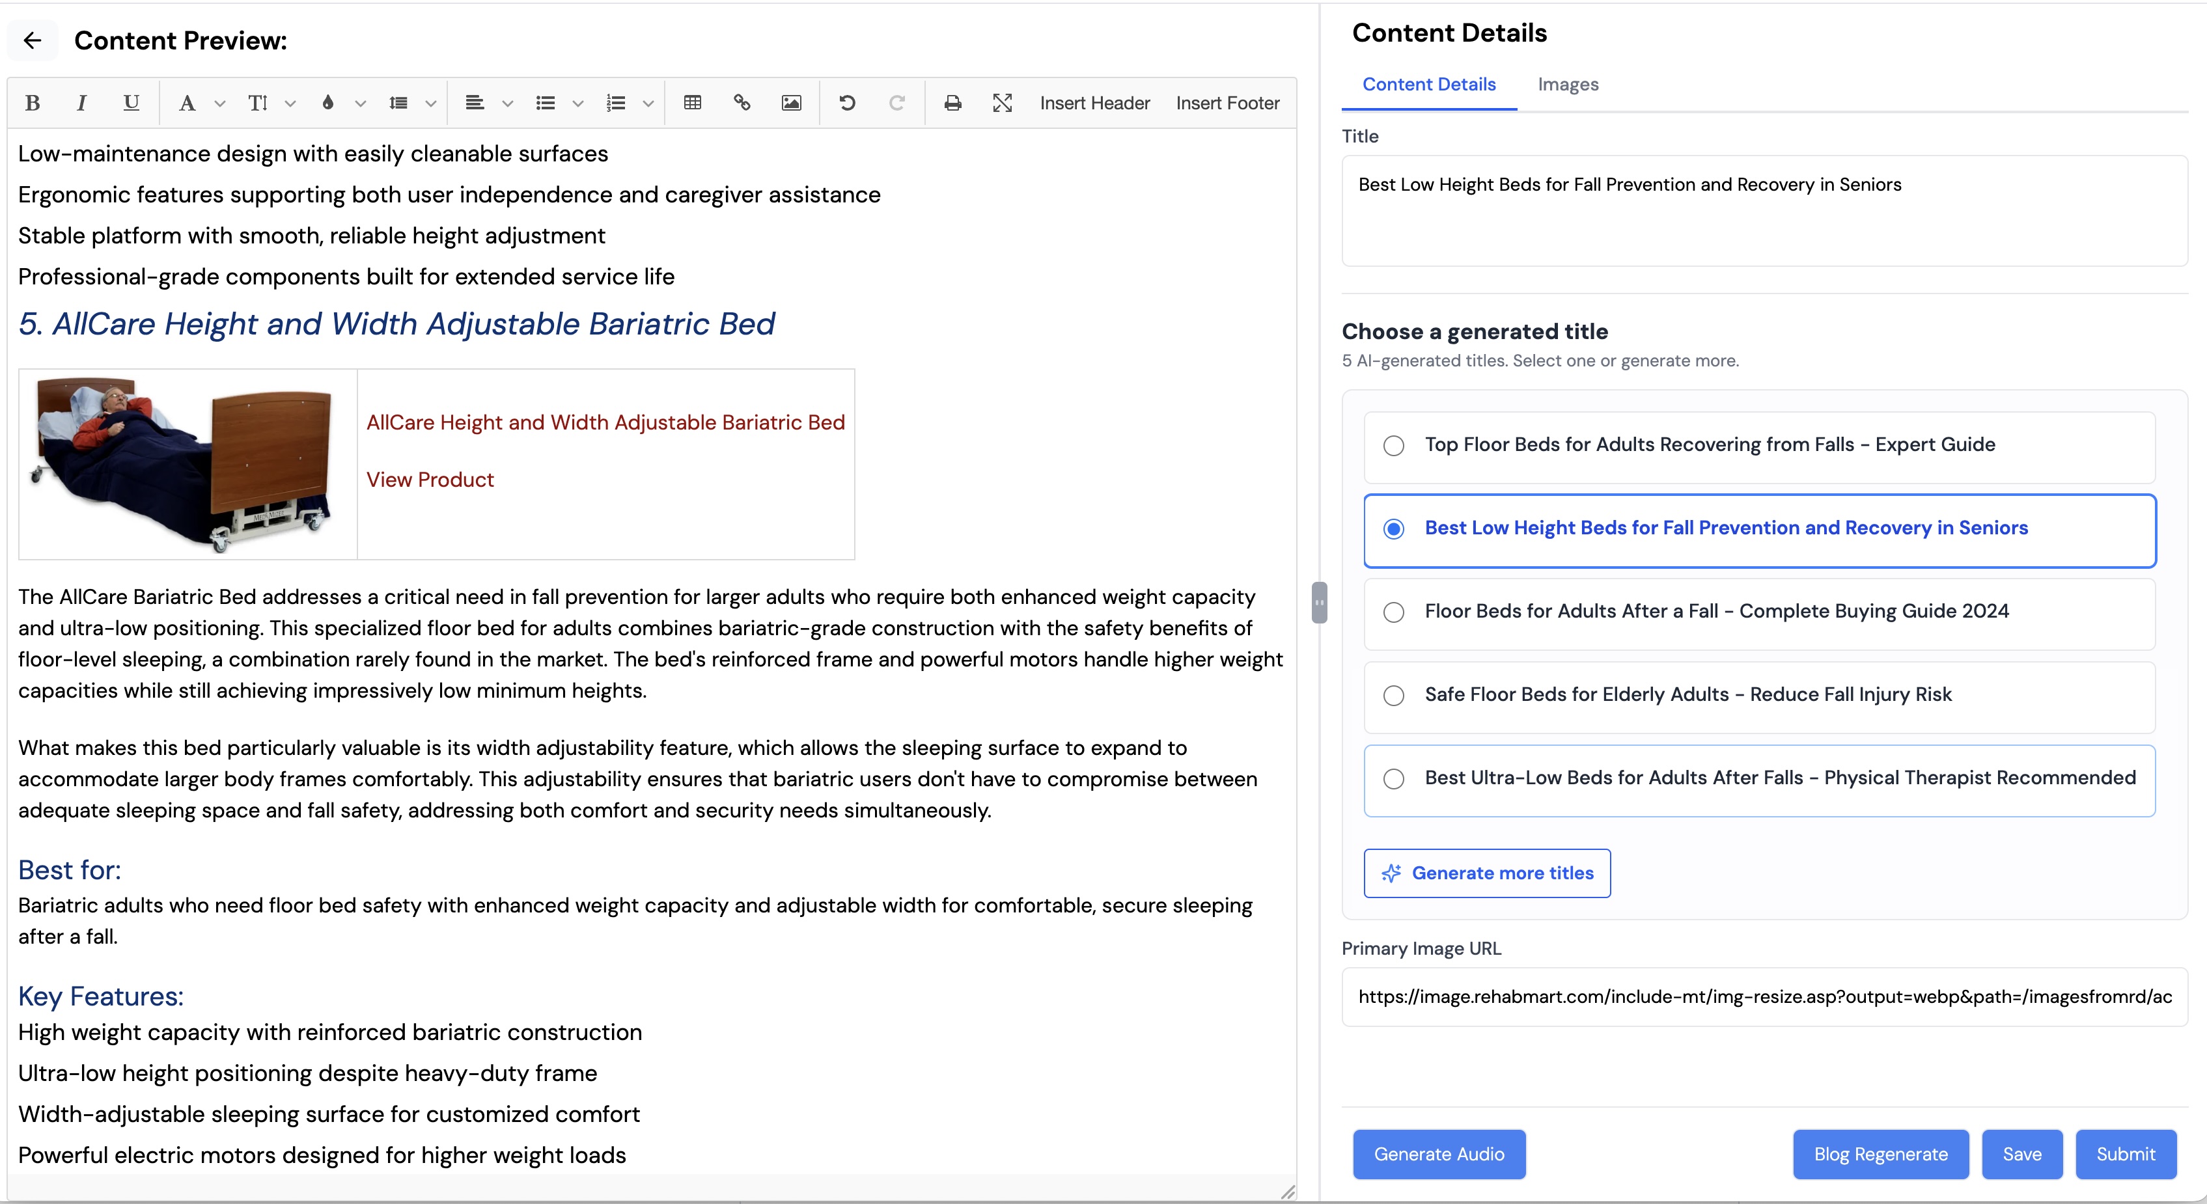The width and height of the screenshot is (2207, 1204).
Task: Insert an image
Action: pyautogui.click(x=792, y=103)
